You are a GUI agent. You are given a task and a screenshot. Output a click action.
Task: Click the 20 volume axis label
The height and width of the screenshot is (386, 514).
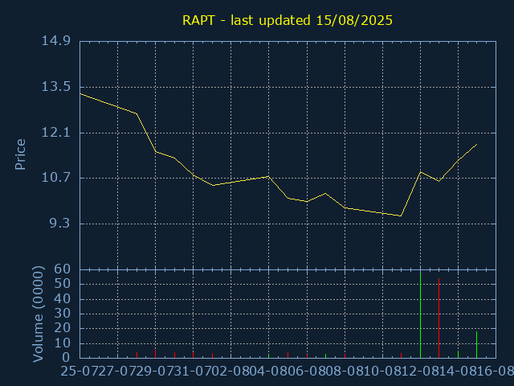pos(63,329)
